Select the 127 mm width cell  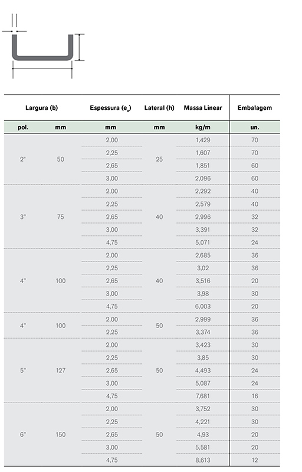pos(61,371)
